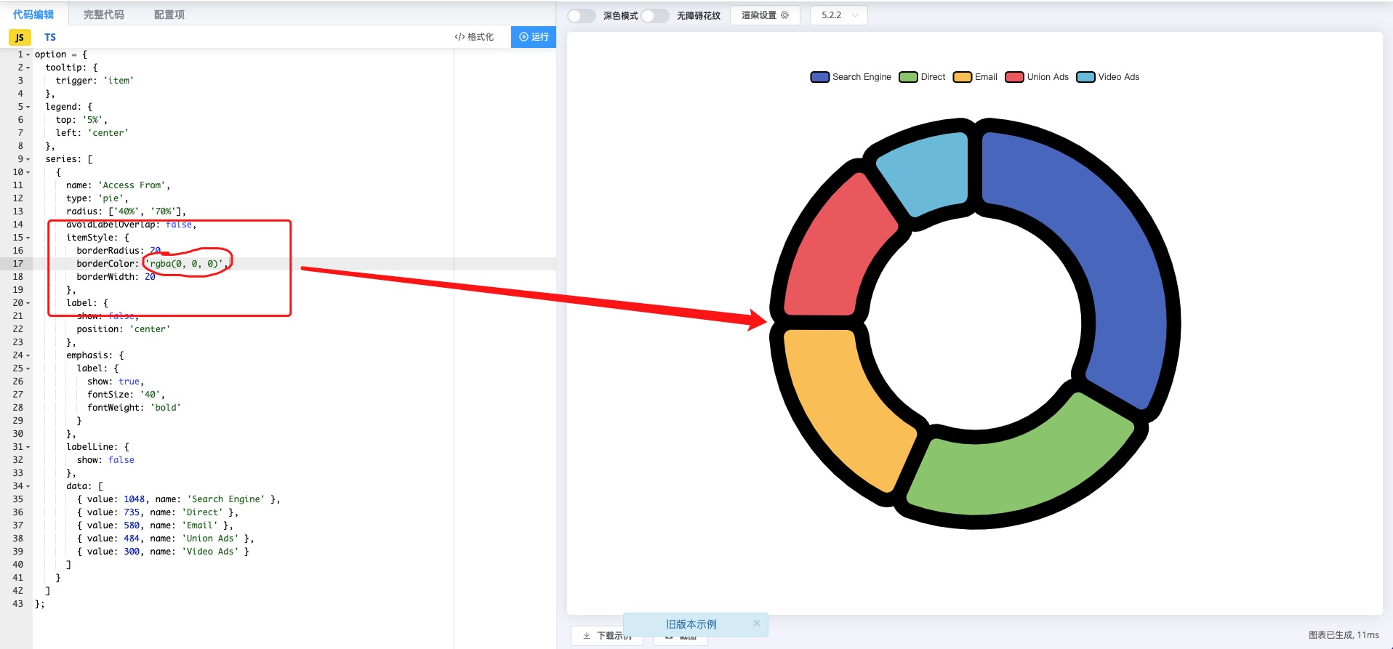This screenshot has width=1393, height=649.
Task: Toggle Direct legend item
Action: pos(923,77)
